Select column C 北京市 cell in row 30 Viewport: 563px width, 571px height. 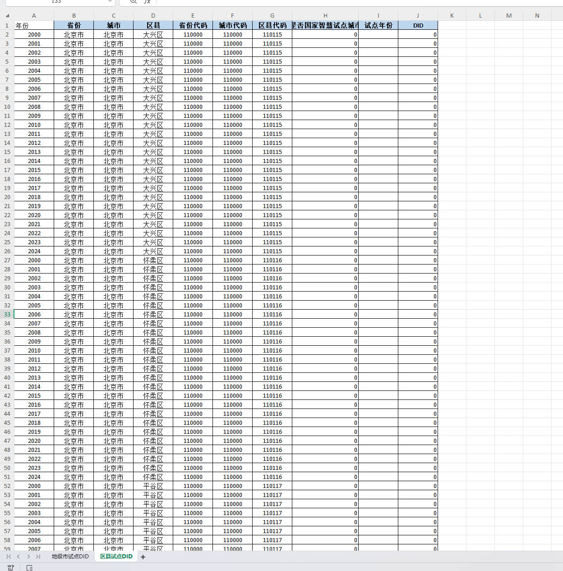[113, 287]
